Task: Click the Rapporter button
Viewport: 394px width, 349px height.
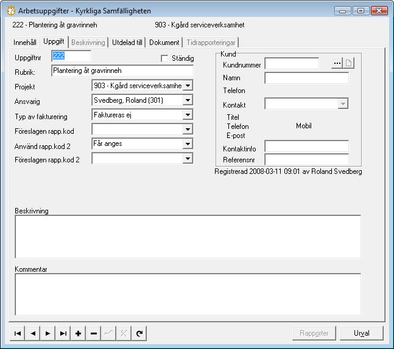Action: [x=314, y=333]
